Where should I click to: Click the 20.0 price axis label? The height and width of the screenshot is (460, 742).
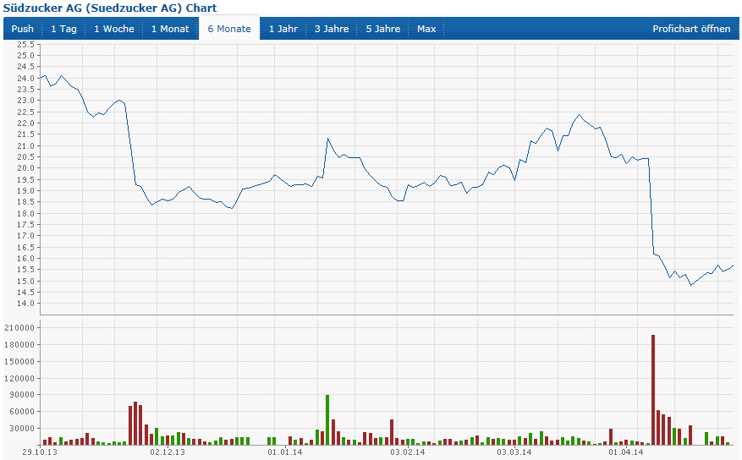(26, 168)
